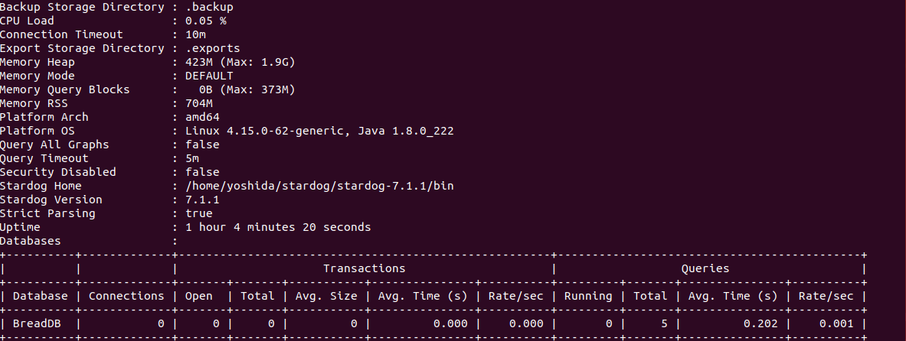Click the Export Storage Directory value .exports
The image size is (906, 341).
point(213,48)
